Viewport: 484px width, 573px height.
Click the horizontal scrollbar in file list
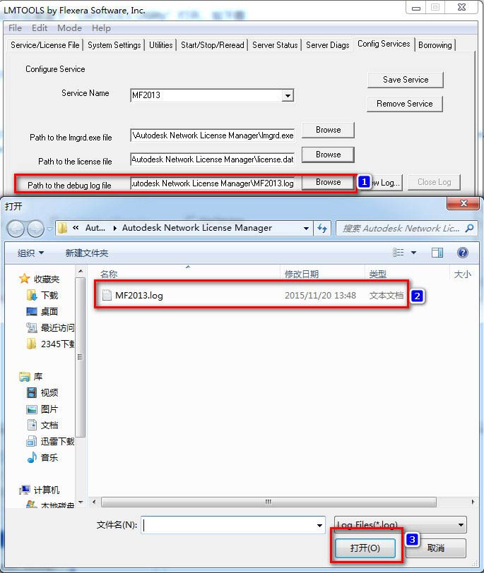[268, 502]
